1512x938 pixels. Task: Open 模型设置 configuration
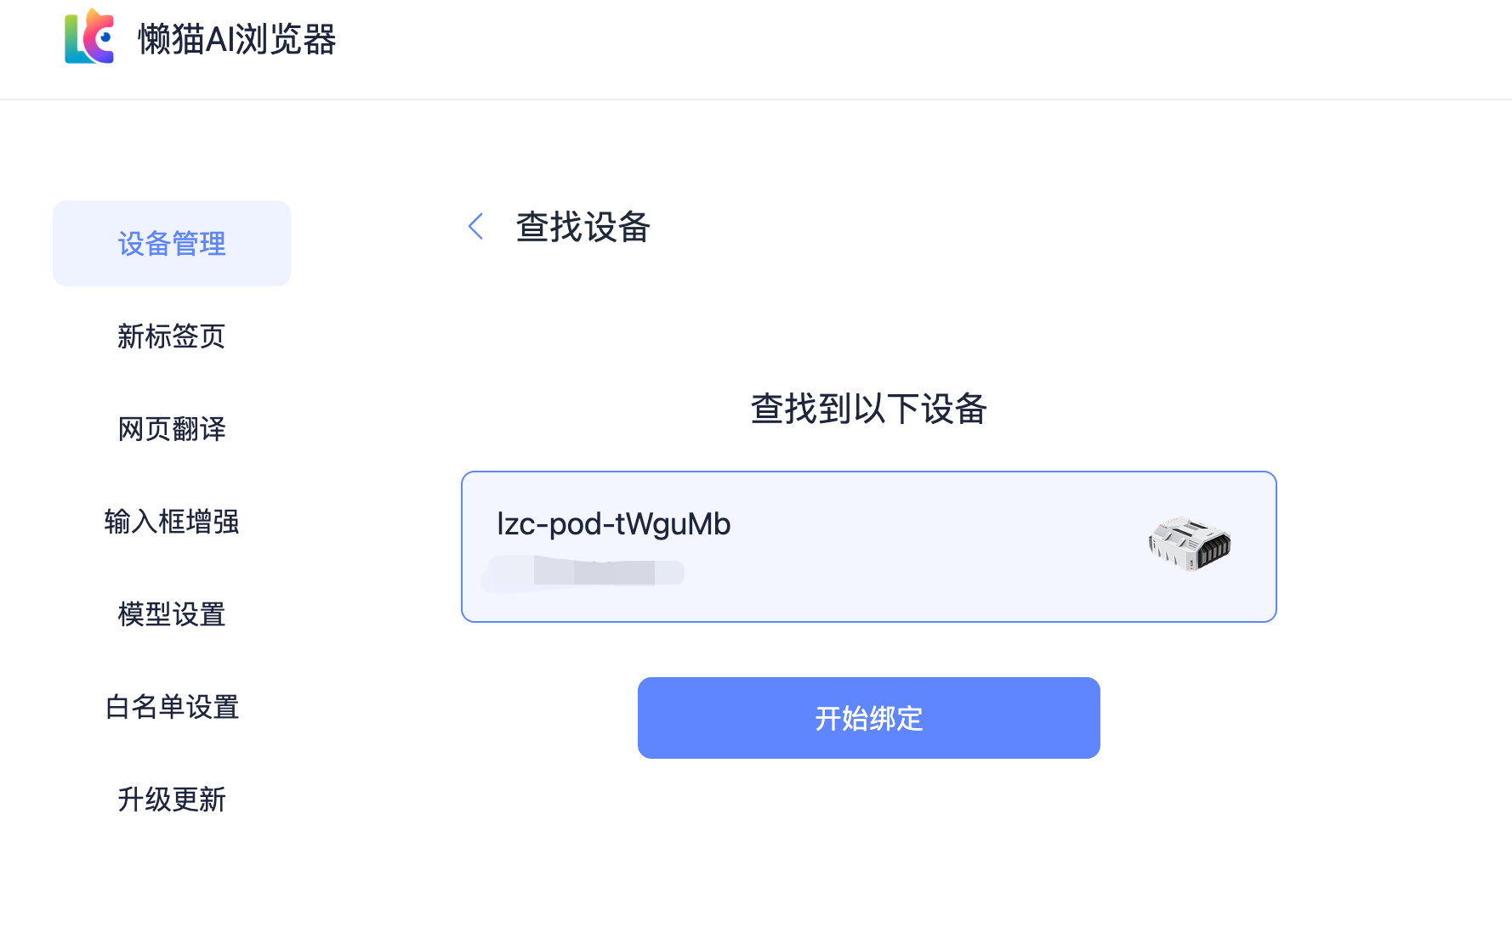click(171, 614)
